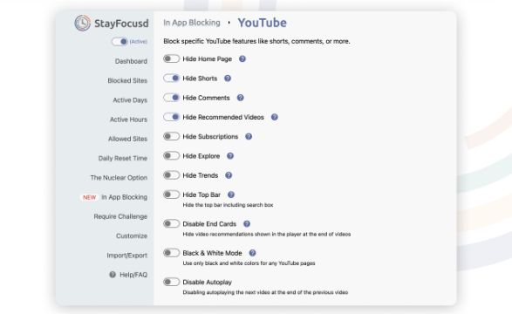Click 'Use only black and white colors' description

249,263
